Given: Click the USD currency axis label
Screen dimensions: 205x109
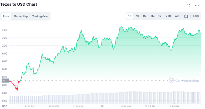Looking at the screenshot, I should click(5, 106).
